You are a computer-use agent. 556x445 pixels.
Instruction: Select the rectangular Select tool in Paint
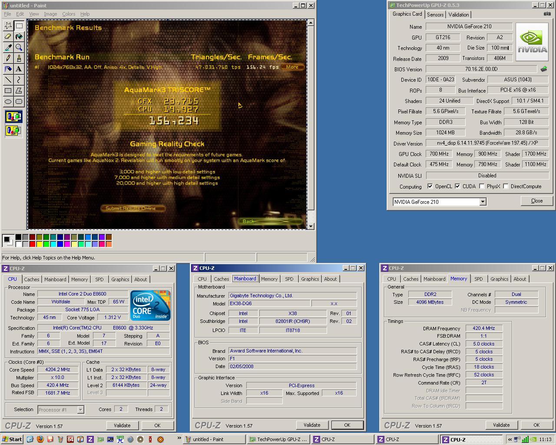coord(19,26)
